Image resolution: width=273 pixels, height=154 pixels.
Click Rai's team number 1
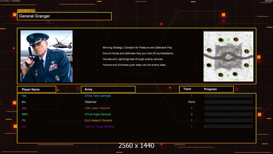(192, 96)
